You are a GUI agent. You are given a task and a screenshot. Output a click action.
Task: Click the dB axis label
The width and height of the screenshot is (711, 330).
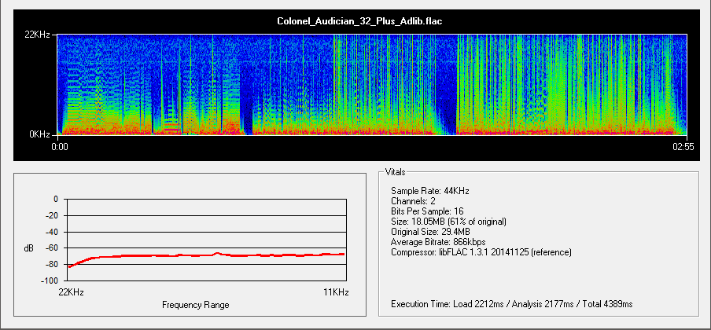pos(29,248)
